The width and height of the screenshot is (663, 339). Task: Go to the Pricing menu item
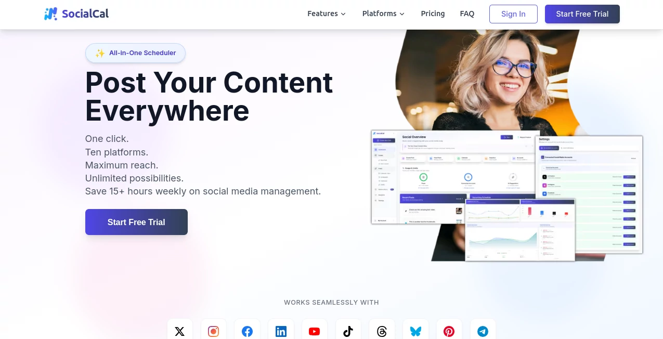(433, 14)
